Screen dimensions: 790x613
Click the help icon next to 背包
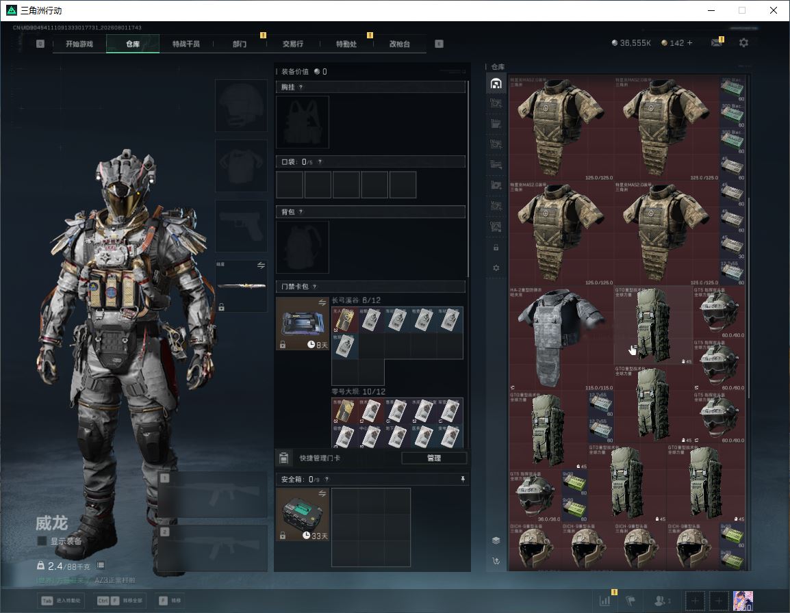tap(301, 211)
